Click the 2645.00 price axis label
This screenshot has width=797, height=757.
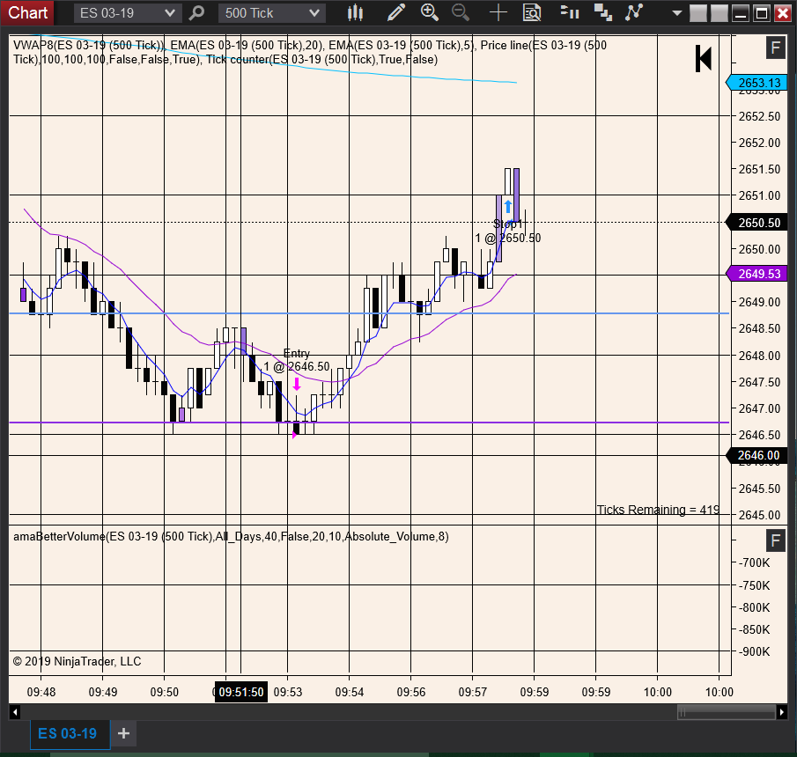click(x=759, y=515)
